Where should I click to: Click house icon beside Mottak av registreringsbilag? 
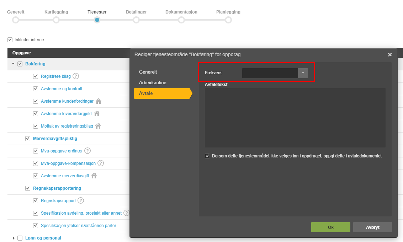98,126
